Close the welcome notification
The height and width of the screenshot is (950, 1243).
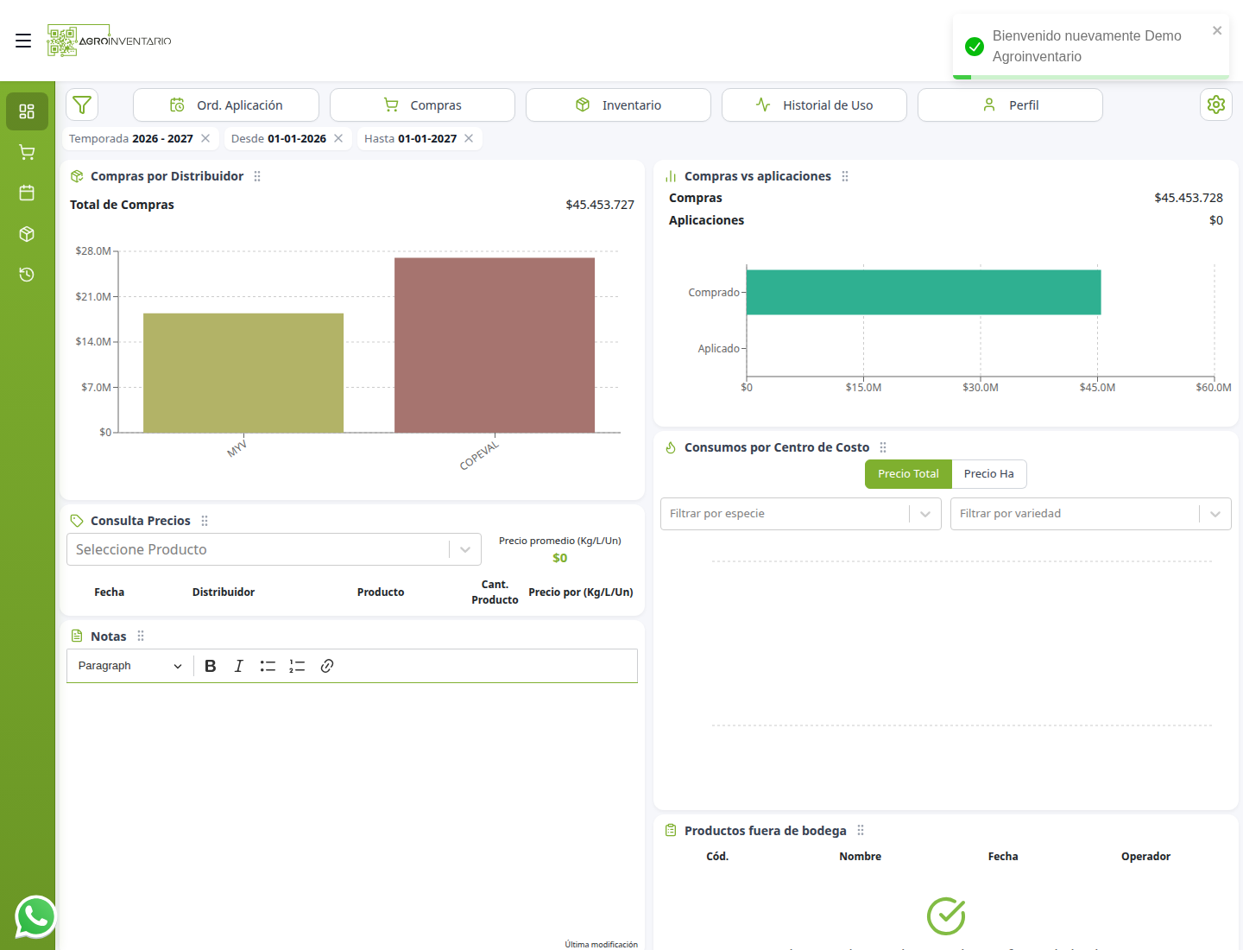click(1217, 30)
